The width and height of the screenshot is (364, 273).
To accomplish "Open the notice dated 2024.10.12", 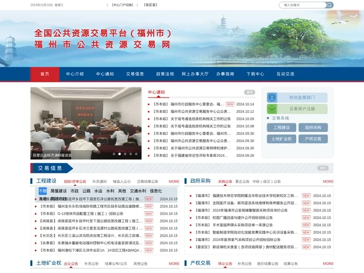I will [x=201, y=111].
